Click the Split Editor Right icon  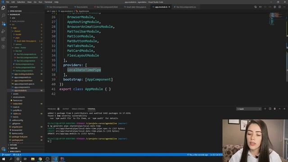pos(279,7)
